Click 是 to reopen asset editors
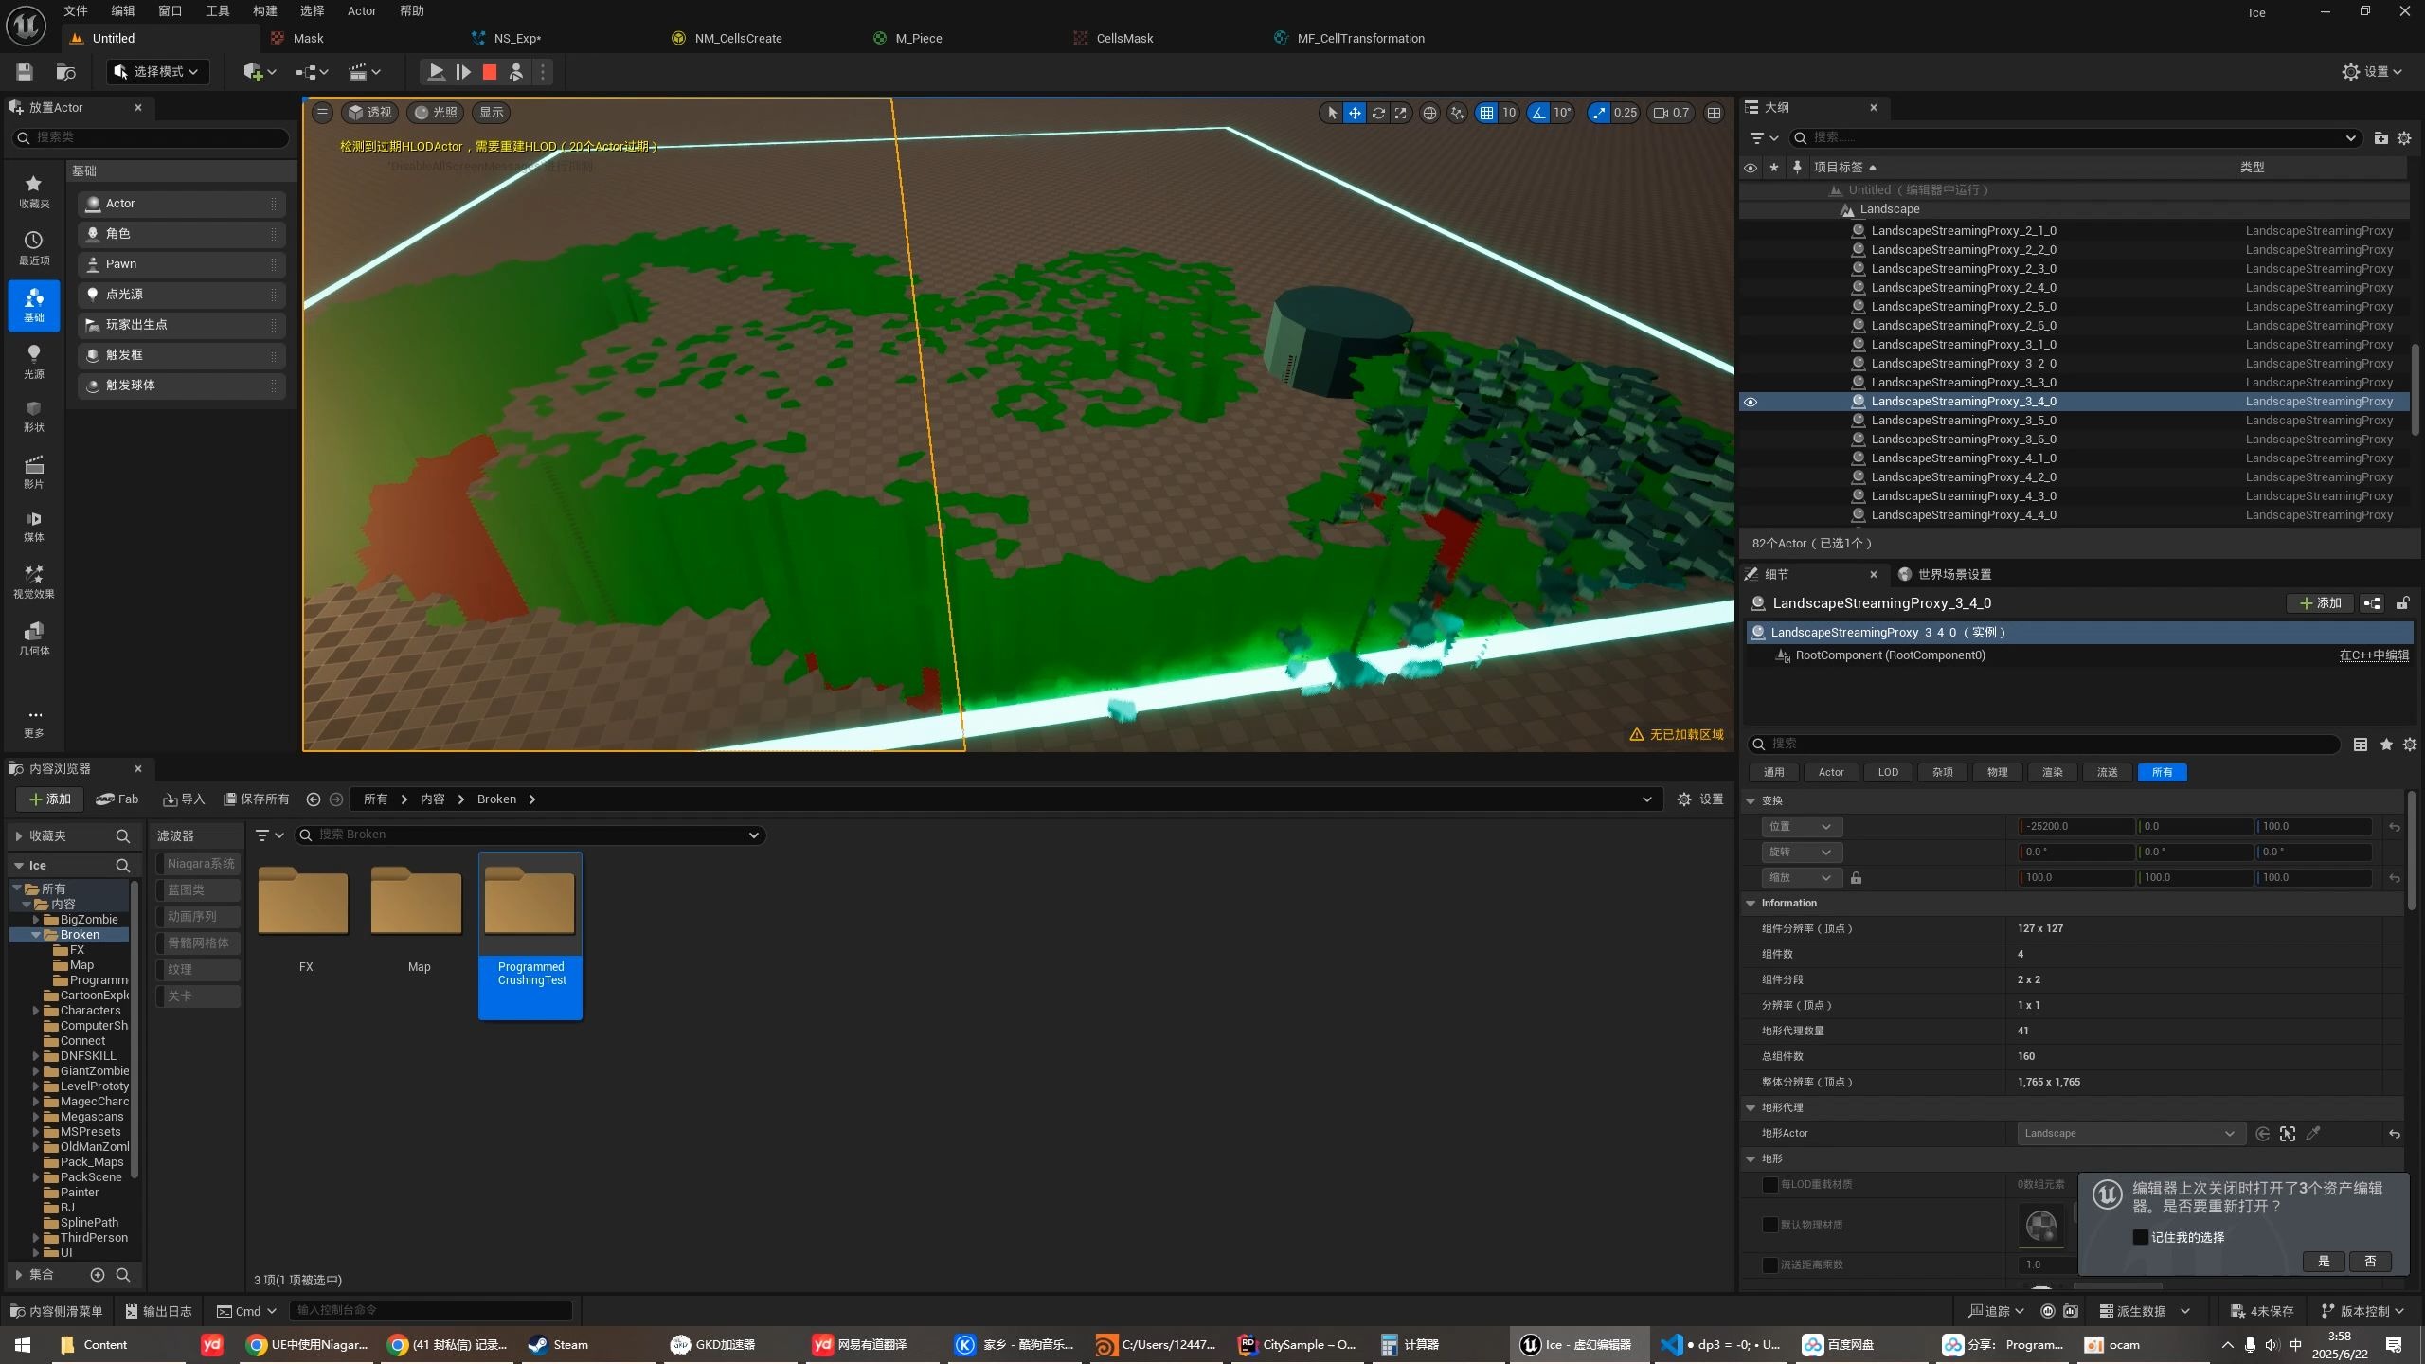Image resolution: width=2425 pixels, height=1364 pixels. point(2324,1262)
